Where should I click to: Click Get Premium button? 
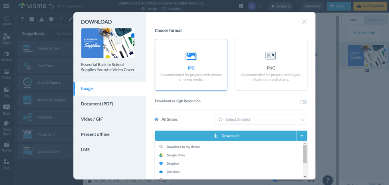[370, 6]
